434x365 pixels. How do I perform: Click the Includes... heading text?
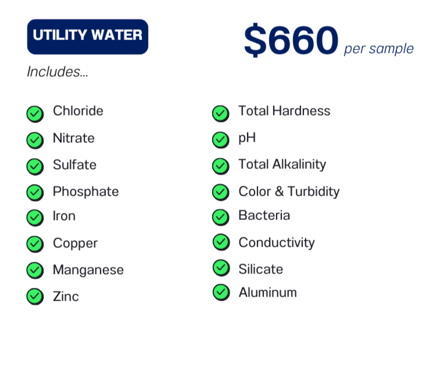click(x=58, y=72)
